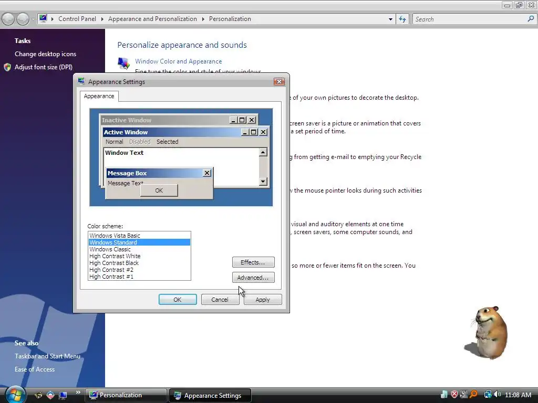
Task: Click the Control Panel address bar icon
Action: [43, 18]
